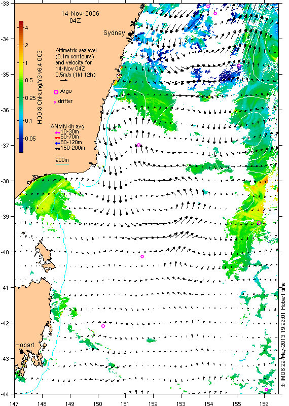Click Argo float marker near 40°S 151.6°E

point(142,257)
